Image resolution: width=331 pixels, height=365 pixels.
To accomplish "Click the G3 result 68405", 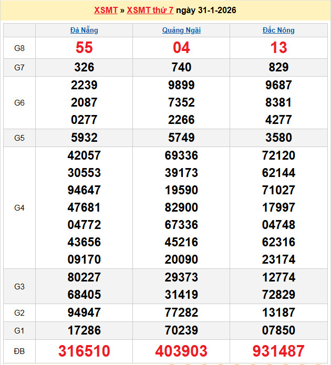I will [84, 295].
